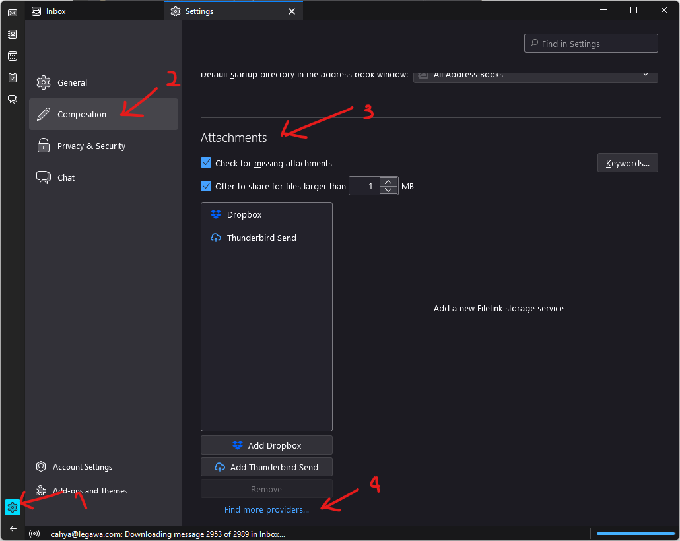
Task: Open the Tasks space icon
Action: [12, 77]
